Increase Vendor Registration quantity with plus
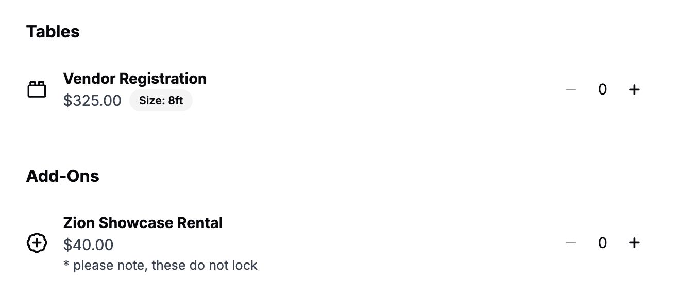This screenshot has height=301, width=680. (634, 89)
